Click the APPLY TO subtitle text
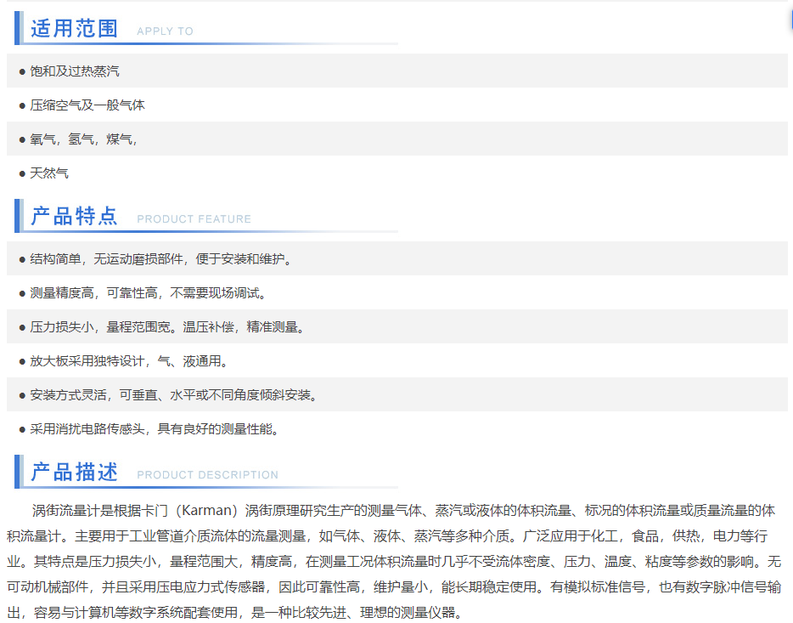 tap(165, 31)
